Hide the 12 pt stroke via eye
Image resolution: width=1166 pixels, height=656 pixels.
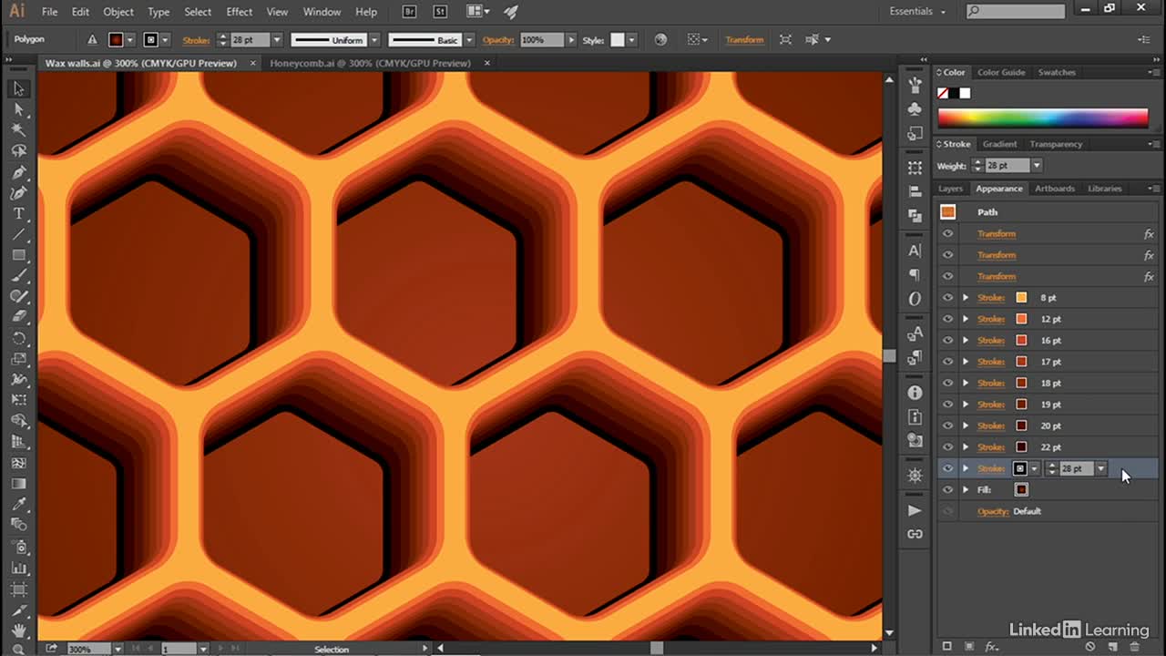(x=948, y=319)
